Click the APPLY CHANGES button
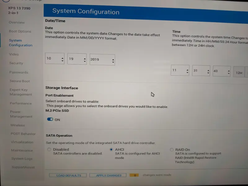Viewport: 248px width, 186px height. pyautogui.click(x=108, y=175)
